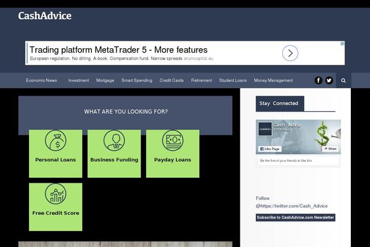Click the Trading platform MetaTrader 5 ad headline

118,50
